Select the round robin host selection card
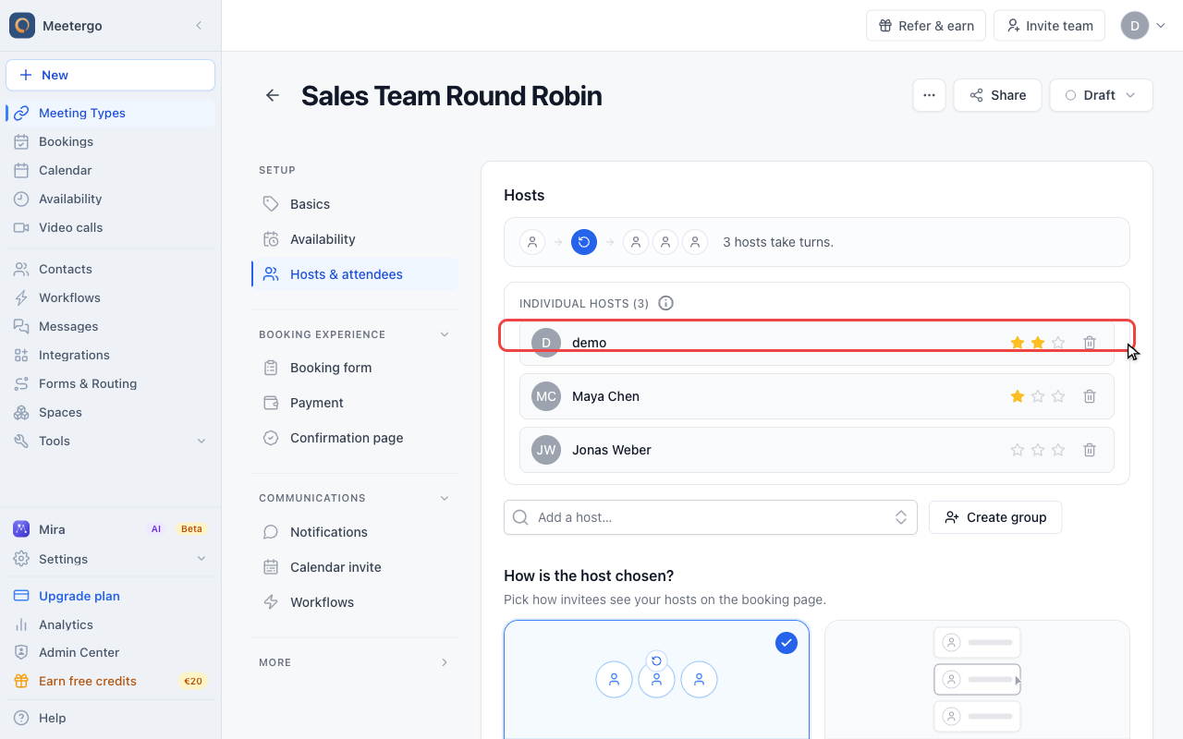Screen dimensions: 1183x739 pos(656,679)
